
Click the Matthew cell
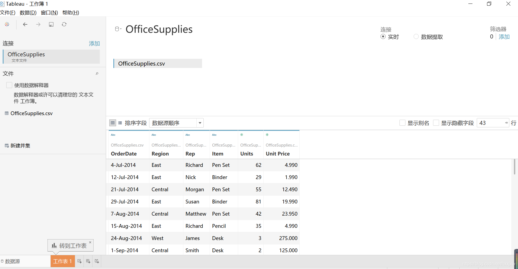196,214
